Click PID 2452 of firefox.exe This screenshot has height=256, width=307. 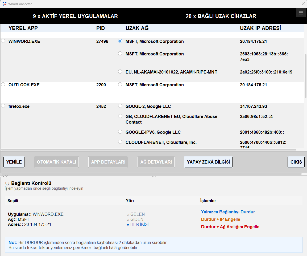101,107
